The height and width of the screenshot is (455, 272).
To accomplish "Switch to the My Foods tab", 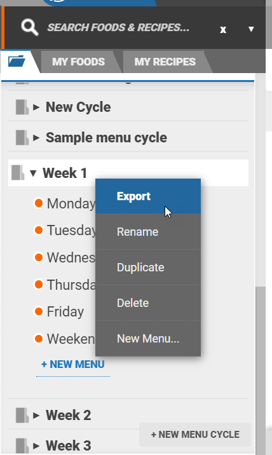I will coord(78,62).
